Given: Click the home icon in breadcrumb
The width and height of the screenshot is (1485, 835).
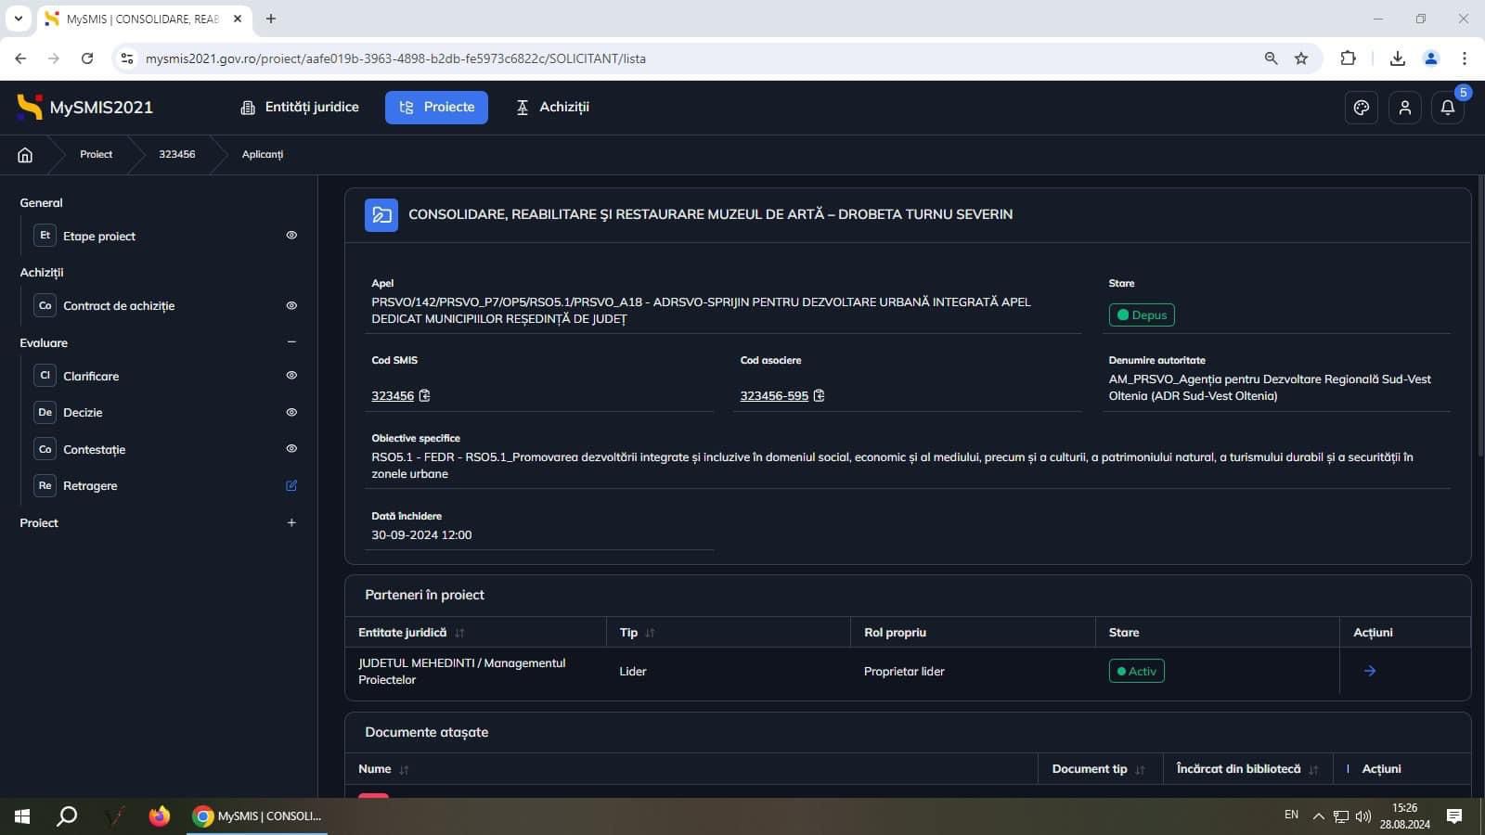Looking at the screenshot, I should (x=25, y=155).
